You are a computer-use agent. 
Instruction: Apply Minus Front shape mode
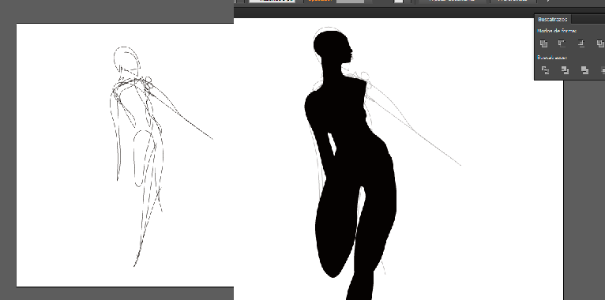tap(562, 43)
